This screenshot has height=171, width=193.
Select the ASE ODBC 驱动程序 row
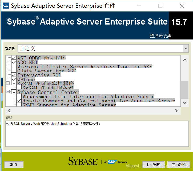coord(42,58)
